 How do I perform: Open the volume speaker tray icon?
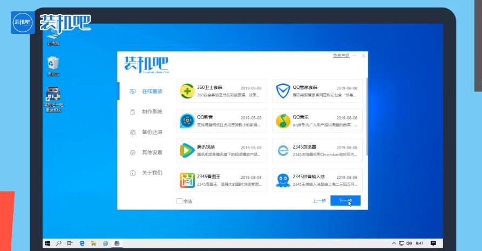409,243
